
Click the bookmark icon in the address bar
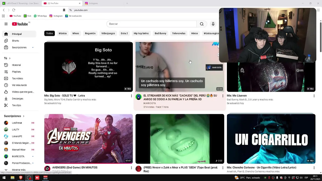coord(64,10)
